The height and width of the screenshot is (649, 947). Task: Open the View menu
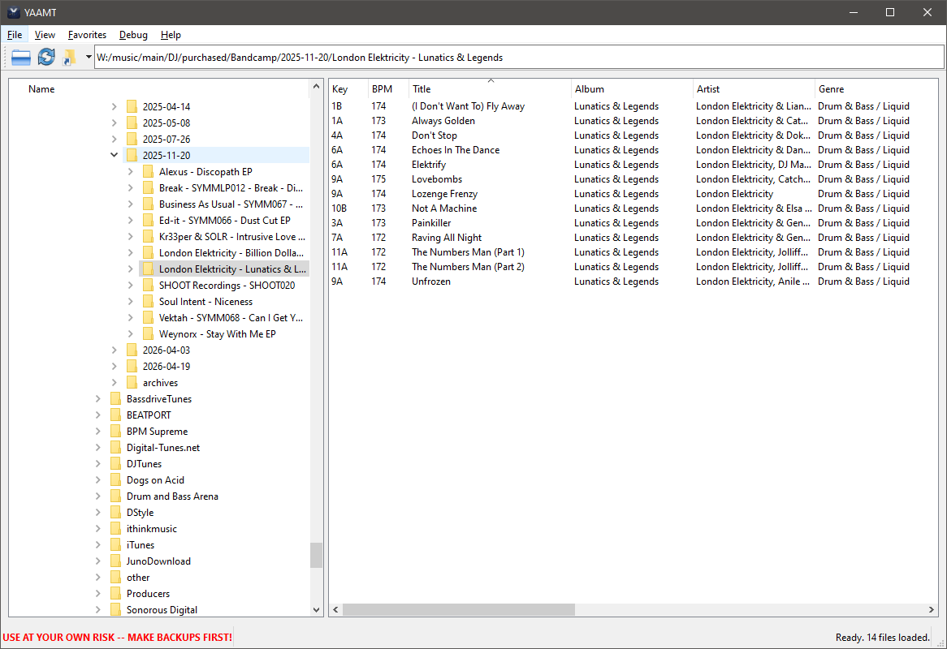click(45, 35)
